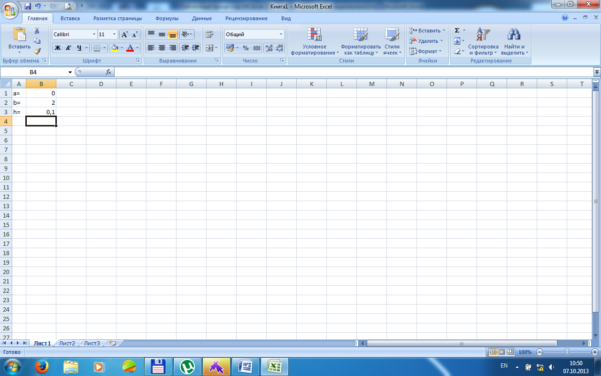Align text to bottom
Image resolution: width=601 pixels, height=376 pixels.
click(x=173, y=34)
